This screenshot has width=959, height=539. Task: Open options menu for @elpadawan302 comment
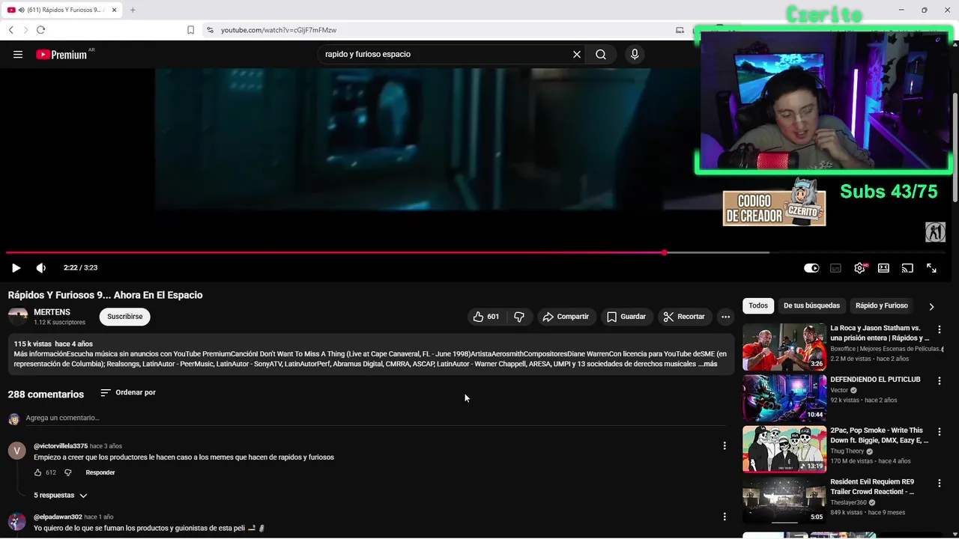(724, 517)
